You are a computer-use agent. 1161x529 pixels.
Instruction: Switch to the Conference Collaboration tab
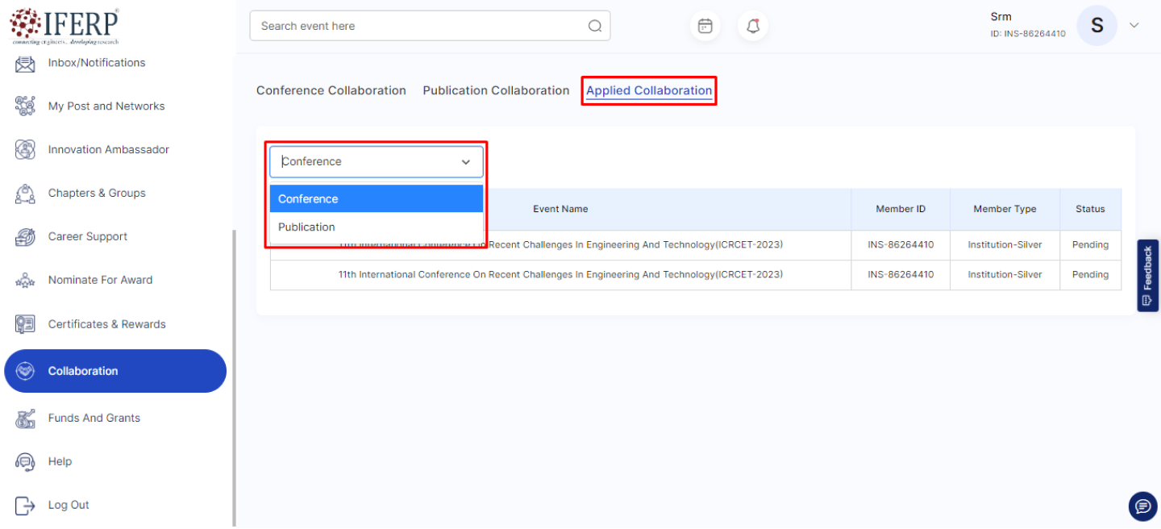(x=331, y=90)
